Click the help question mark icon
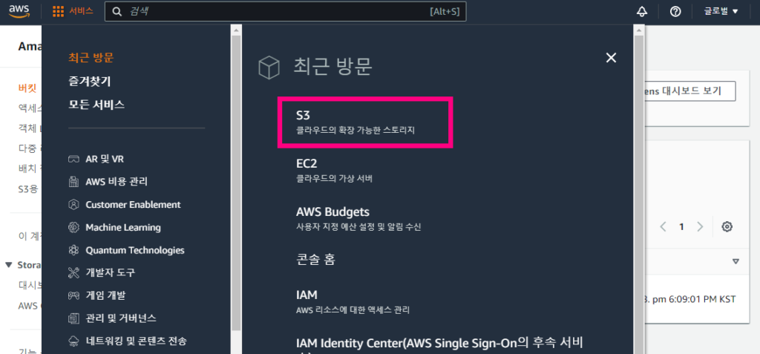Image resolution: width=760 pixels, height=354 pixels. tap(675, 12)
